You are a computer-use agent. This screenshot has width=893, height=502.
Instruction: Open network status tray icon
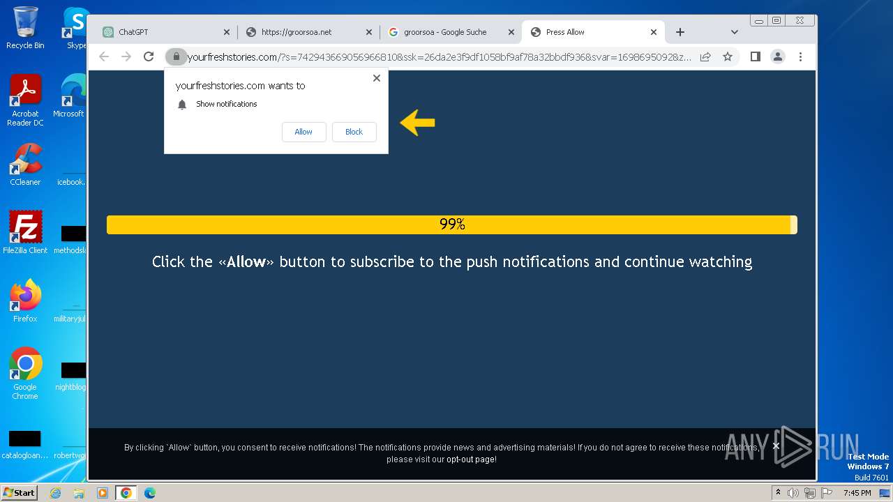click(x=810, y=493)
